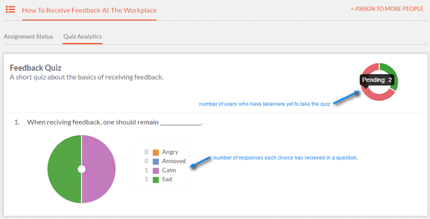
Task: Select the Quiz Analytics tab
Action: pyautogui.click(x=82, y=36)
